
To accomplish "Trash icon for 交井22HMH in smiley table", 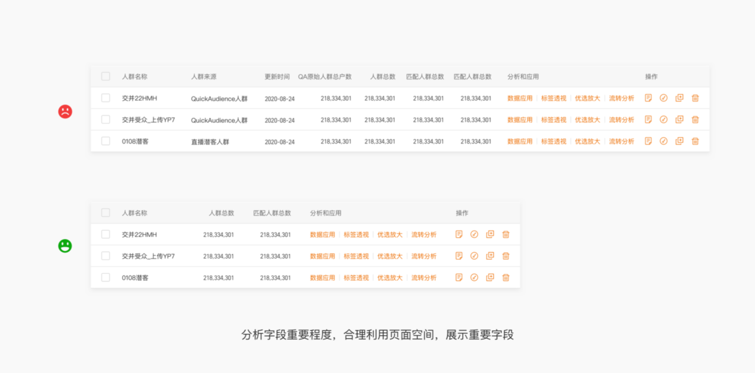I will [x=506, y=234].
